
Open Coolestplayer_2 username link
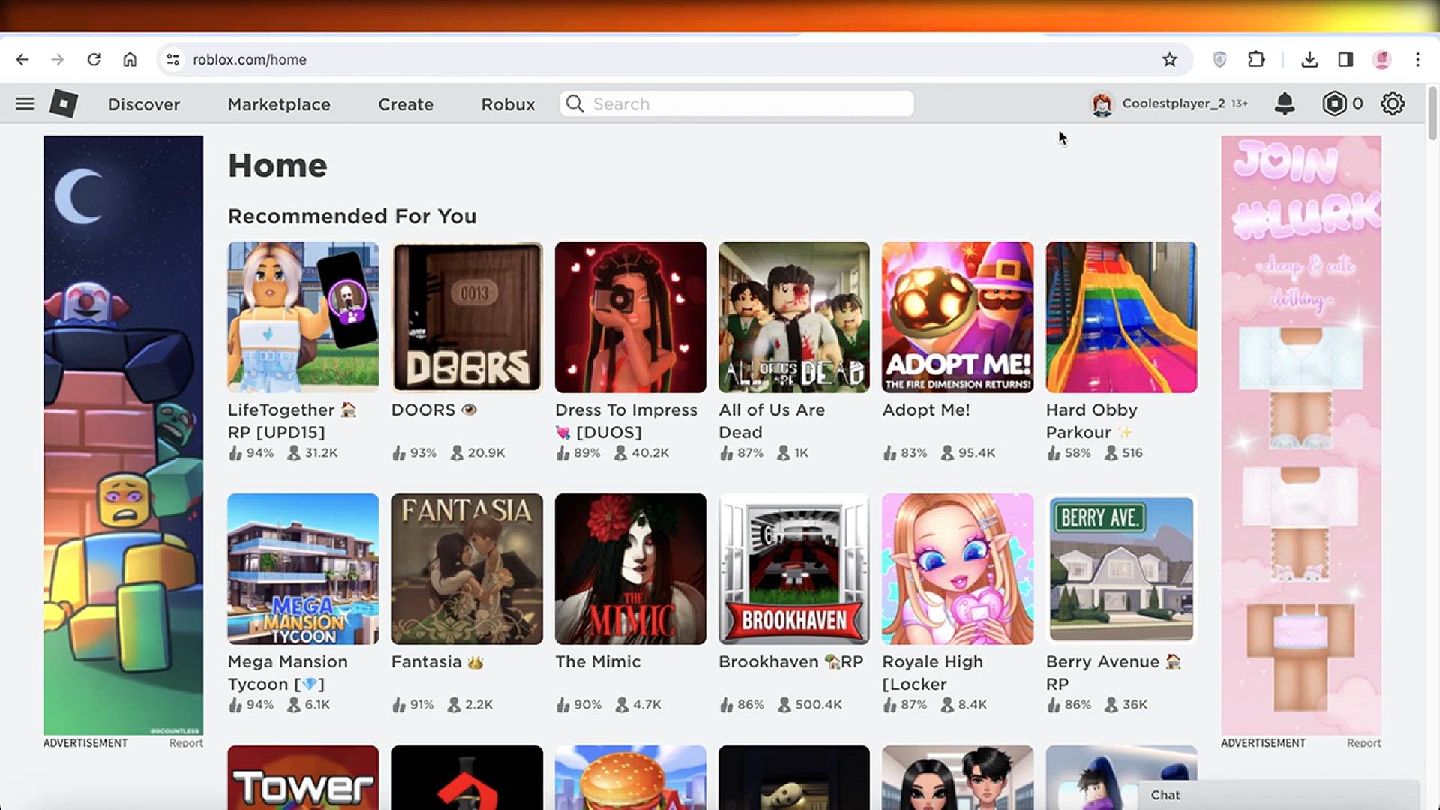pyautogui.click(x=1174, y=103)
